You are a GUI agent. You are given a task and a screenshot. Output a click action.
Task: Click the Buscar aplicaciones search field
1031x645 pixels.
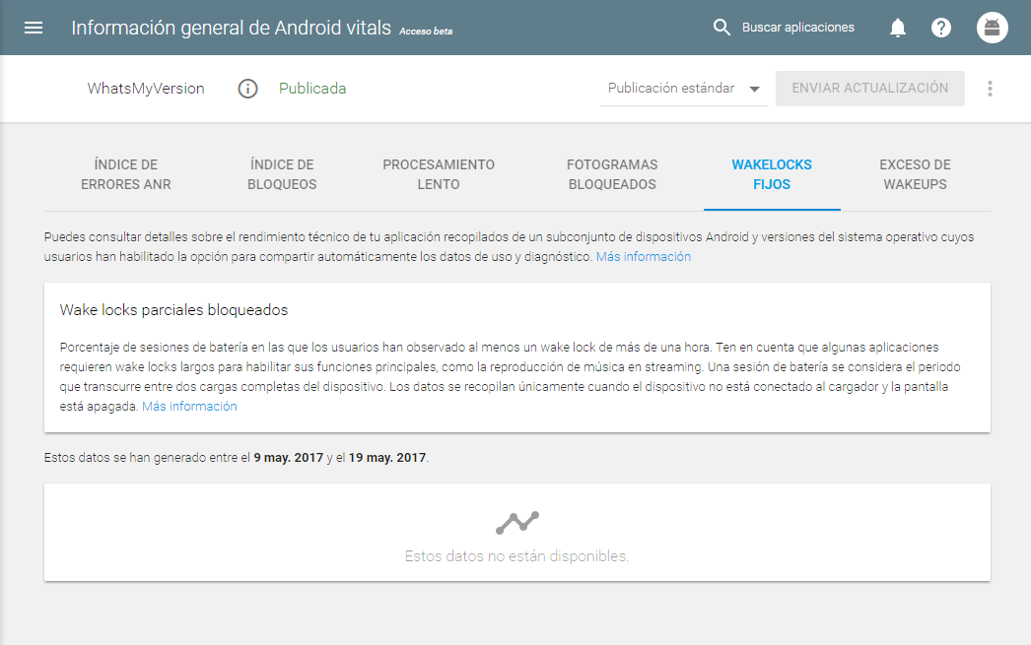coord(797,28)
